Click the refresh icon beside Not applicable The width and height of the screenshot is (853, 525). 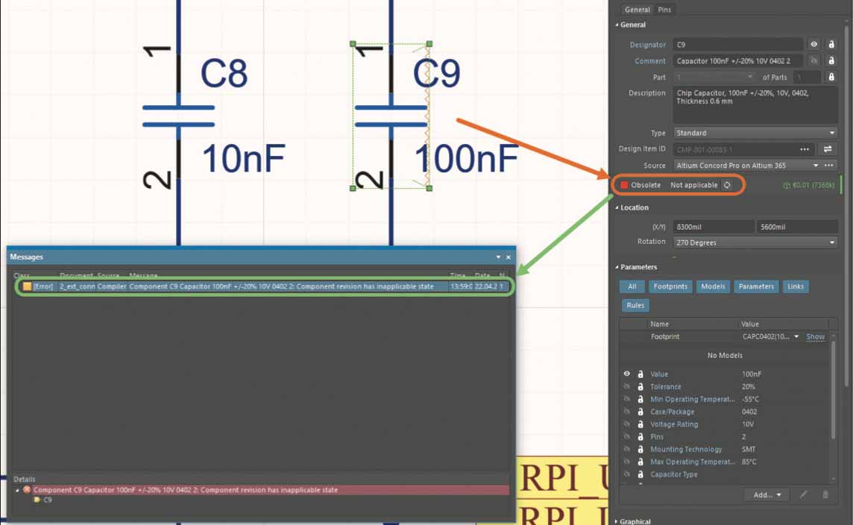[727, 185]
